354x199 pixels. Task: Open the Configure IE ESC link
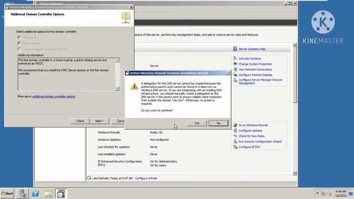point(249,147)
